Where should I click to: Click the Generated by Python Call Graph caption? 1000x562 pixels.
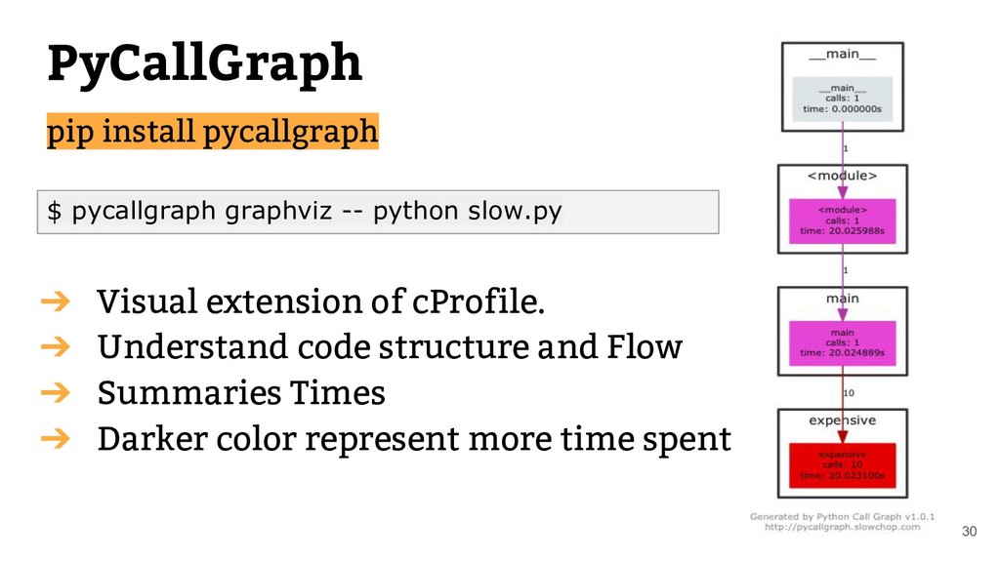842,517
